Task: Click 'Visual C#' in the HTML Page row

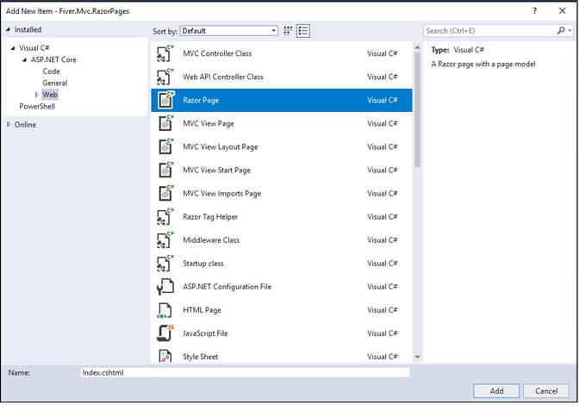Action: pyautogui.click(x=382, y=310)
